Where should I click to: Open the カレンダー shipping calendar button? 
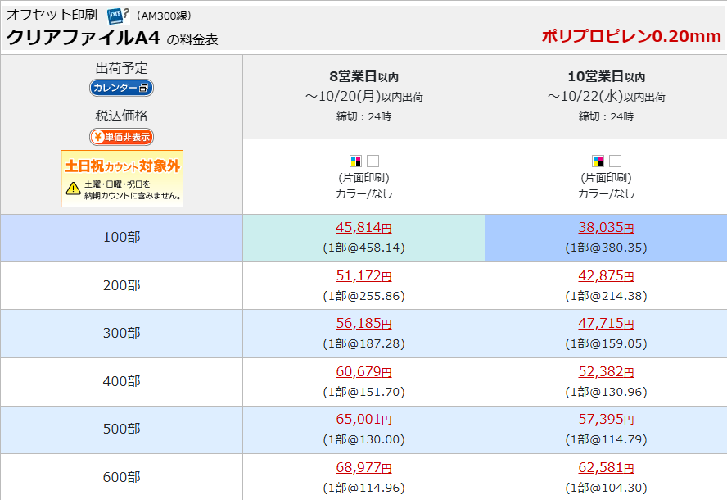coord(121,88)
